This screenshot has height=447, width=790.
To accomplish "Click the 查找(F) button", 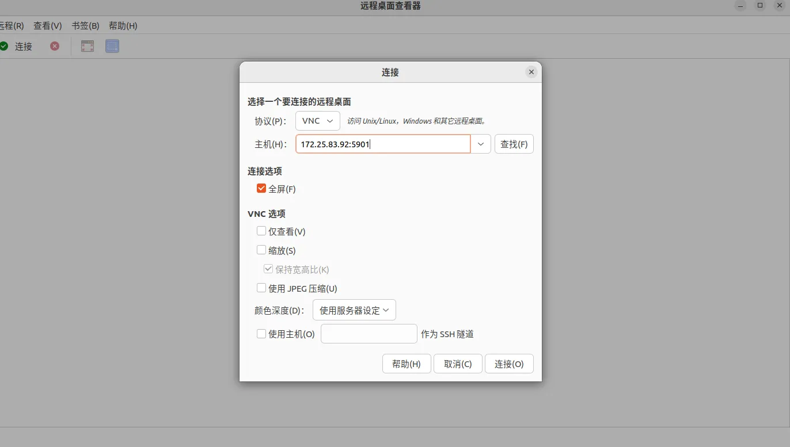I will [513, 144].
